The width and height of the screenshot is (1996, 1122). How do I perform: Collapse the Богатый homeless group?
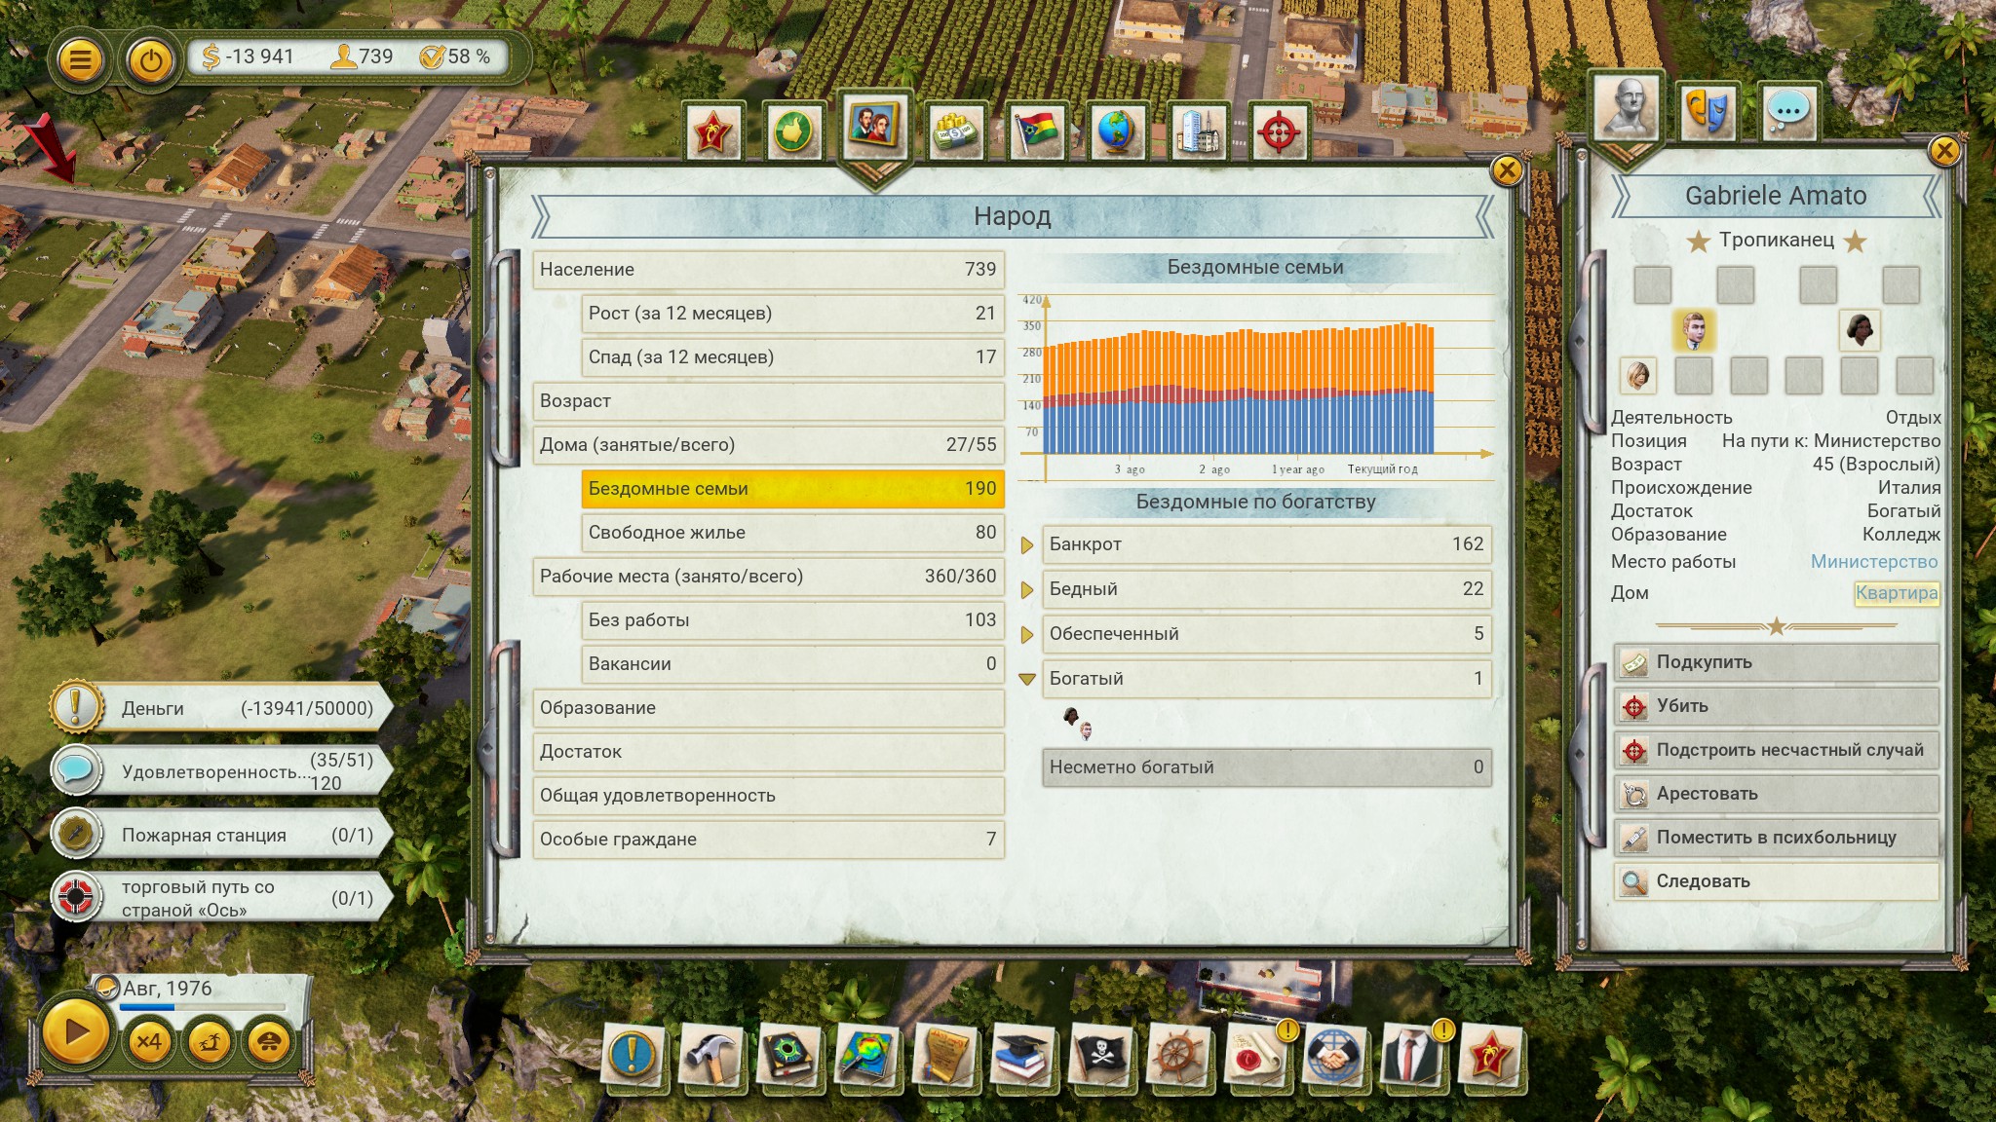click(1027, 680)
